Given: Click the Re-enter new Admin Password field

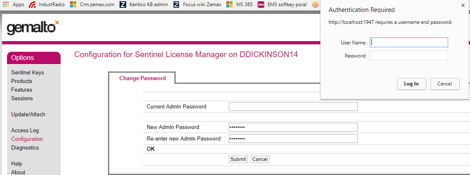Looking at the screenshot, I should pos(293,139).
